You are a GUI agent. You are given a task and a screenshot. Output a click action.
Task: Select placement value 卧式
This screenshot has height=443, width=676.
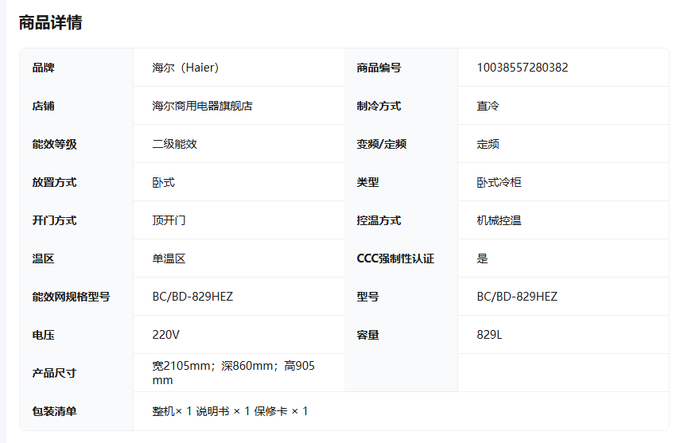coord(163,182)
